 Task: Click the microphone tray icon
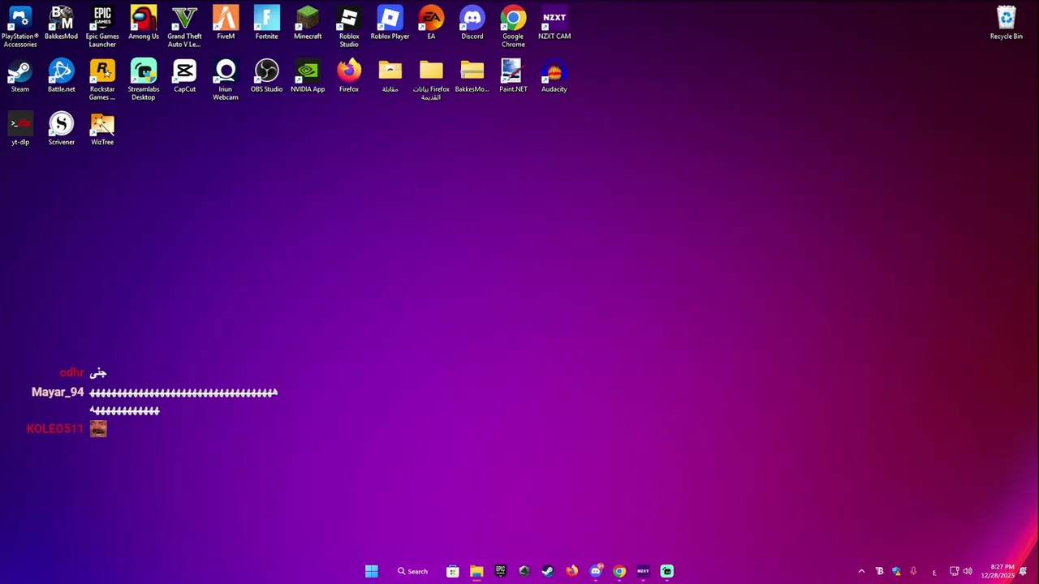point(913,571)
